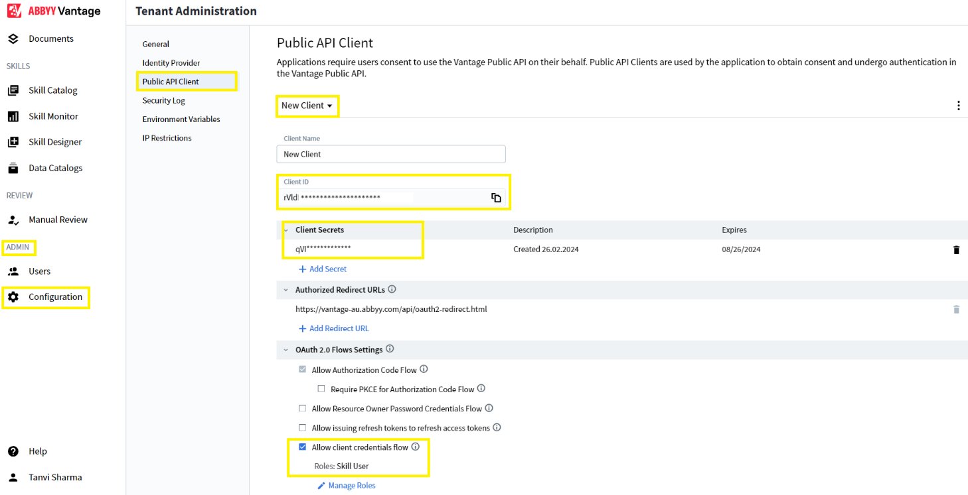
Task: Click the Roles: Skill User text
Action: tap(341, 466)
